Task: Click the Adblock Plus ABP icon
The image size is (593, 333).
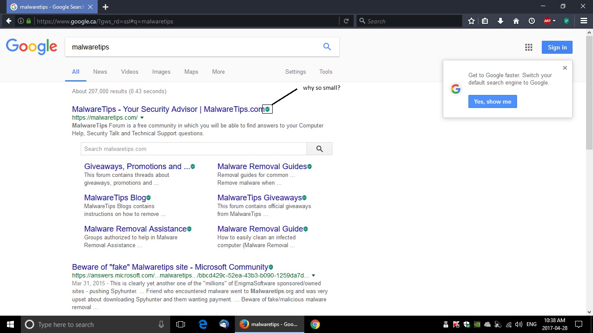Action: (547, 21)
